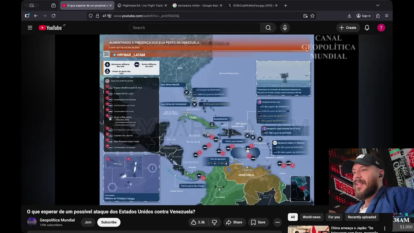
Task: Bookmark this page with star icon
Action: click(x=312, y=16)
